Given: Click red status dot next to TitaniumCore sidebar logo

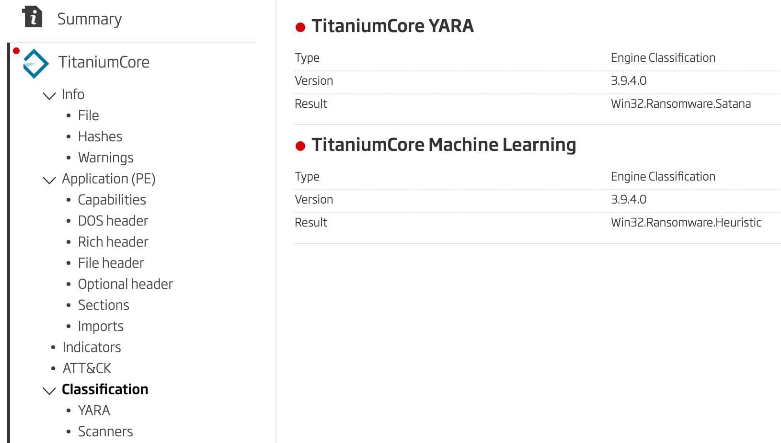Looking at the screenshot, I should point(16,50).
